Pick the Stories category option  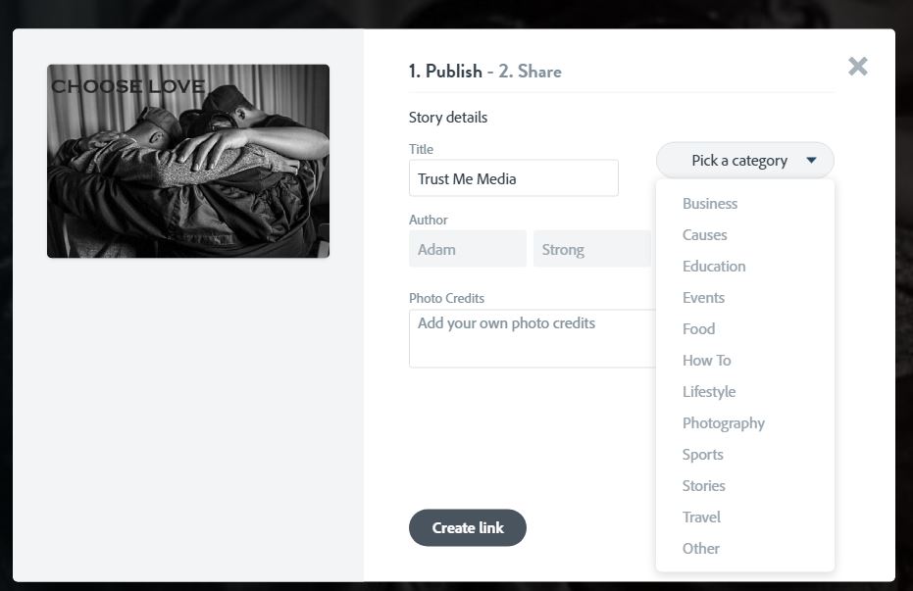coord(704,486)
